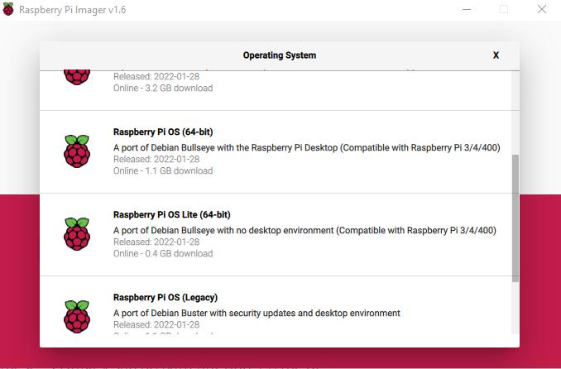This screenshot has height=369, width=561.
Task: Click the raspberry icon for Raspberry Pi OS Lite (64-bit)
Action: [77, 234]
